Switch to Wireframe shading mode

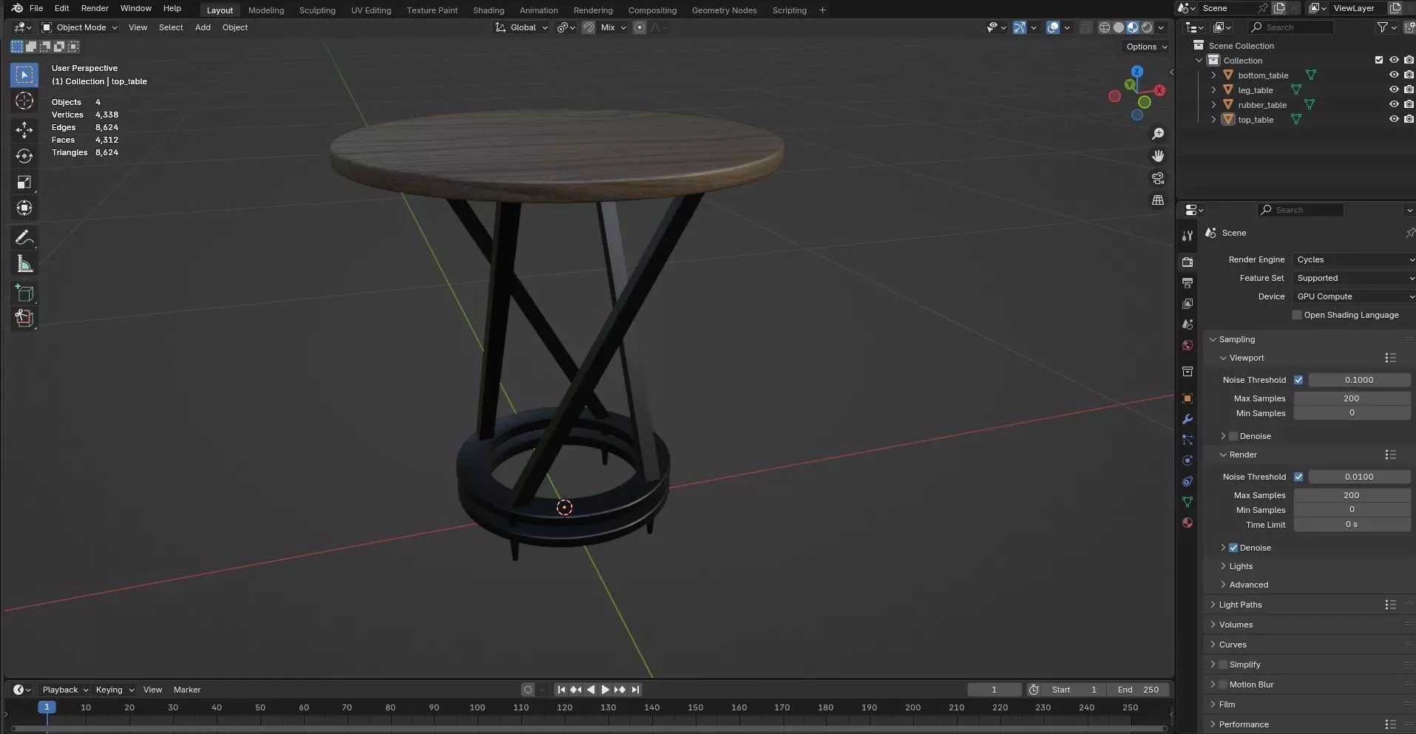point(1105,27)
